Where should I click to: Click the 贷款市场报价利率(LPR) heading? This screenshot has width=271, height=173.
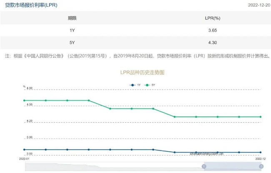click(31, 5)
